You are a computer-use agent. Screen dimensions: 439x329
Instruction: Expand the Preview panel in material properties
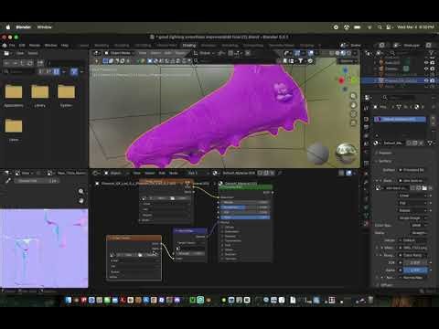385,153
